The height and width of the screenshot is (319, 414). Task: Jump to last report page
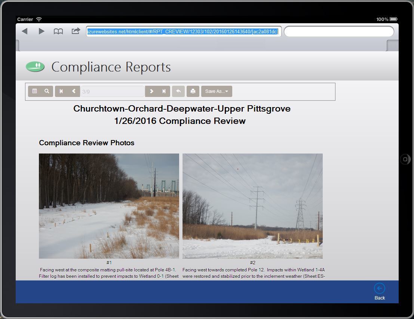pos(164,91)
